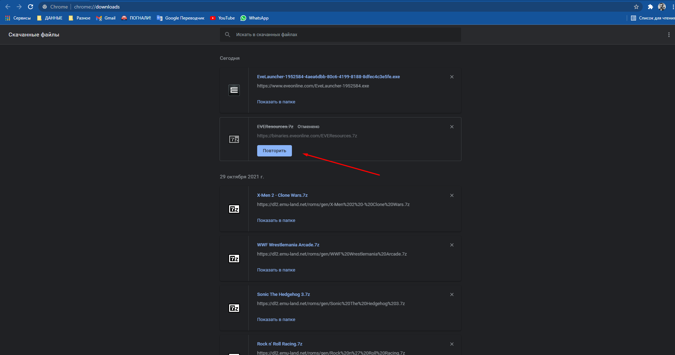Retry the EVEResources.7z download with Повторить
675x355 pixels.
click(275, 151)
